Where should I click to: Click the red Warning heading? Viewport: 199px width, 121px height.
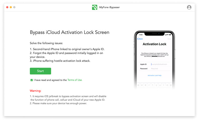click(x=35, y=91)
